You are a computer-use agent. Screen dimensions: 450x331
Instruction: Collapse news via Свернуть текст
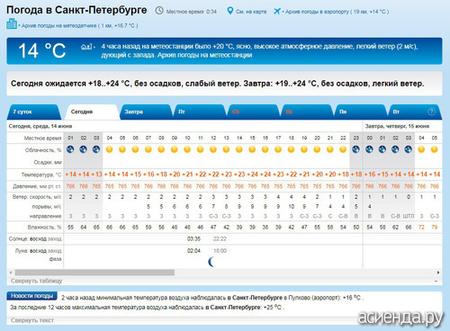32,320
